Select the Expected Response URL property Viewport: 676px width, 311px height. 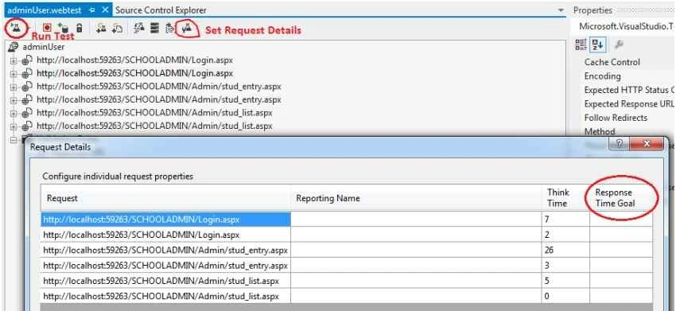coord(629,104)
